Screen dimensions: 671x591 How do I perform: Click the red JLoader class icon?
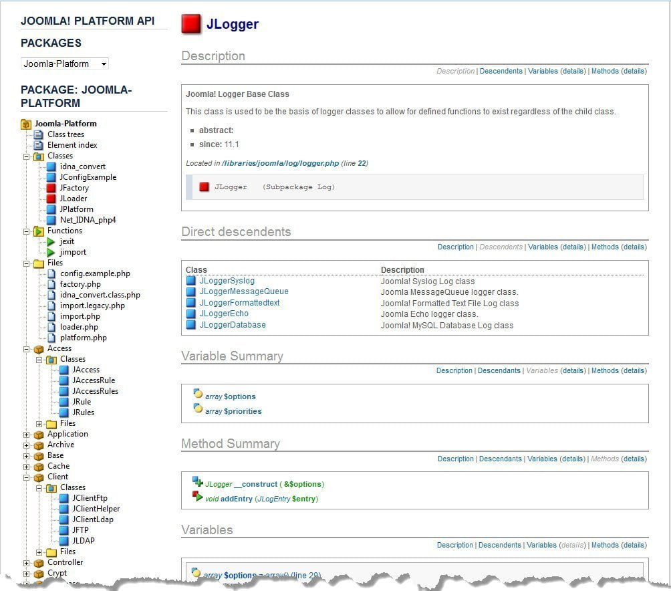click(x=51, y=199)
